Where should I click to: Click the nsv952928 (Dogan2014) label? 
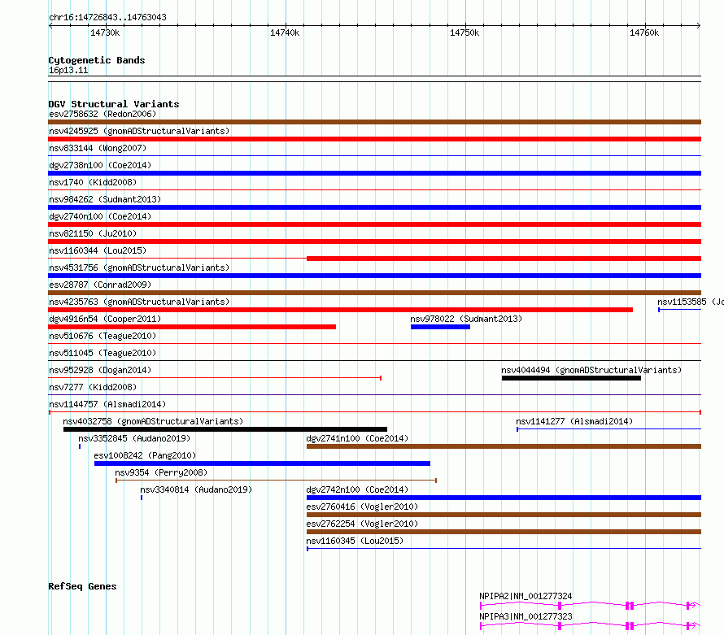[x=100, y=370]
